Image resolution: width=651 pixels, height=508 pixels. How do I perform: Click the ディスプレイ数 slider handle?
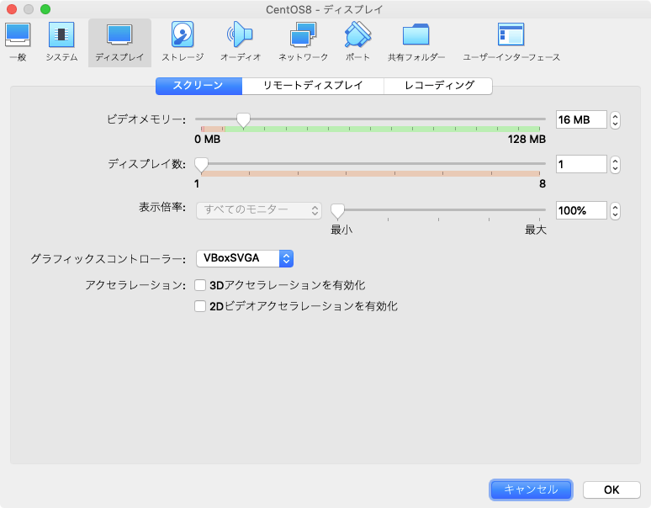[x=201, y=165]
